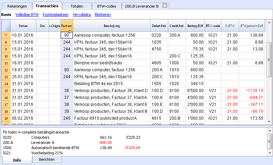Click the Doc column header
The height and width of the screenshot is (165, 273).
[x=42, y=26]
